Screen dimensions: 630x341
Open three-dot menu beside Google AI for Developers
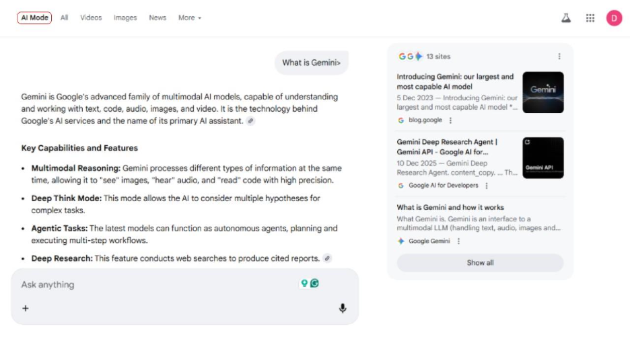[x=487, y=186]
